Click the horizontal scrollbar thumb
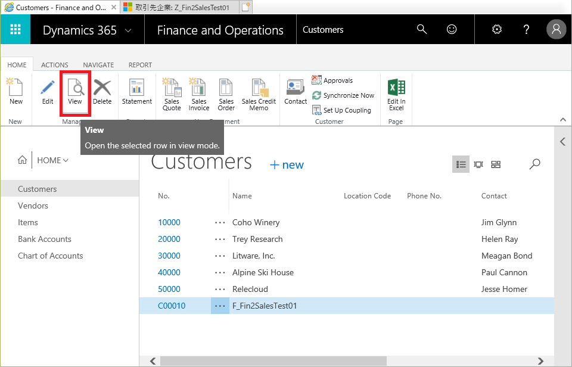 273,361
